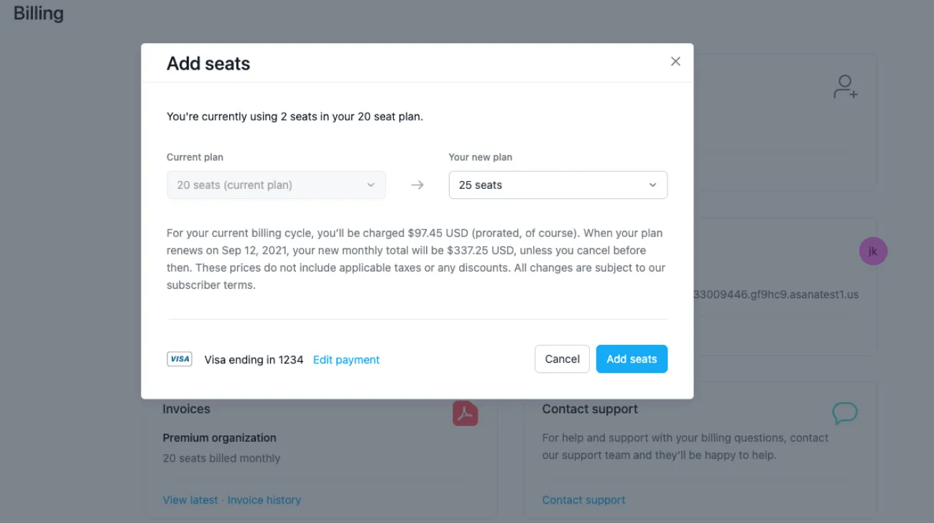Expand the new plan chevron arrow
This screenshot has width=934, height=523.
652,185
